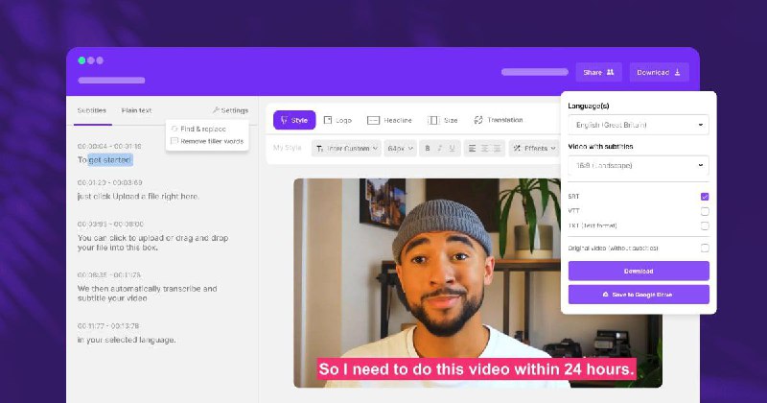This screenshot has height=403, width=767.
Task: Switch to the Subtitles tab
Action: [92, 110]
